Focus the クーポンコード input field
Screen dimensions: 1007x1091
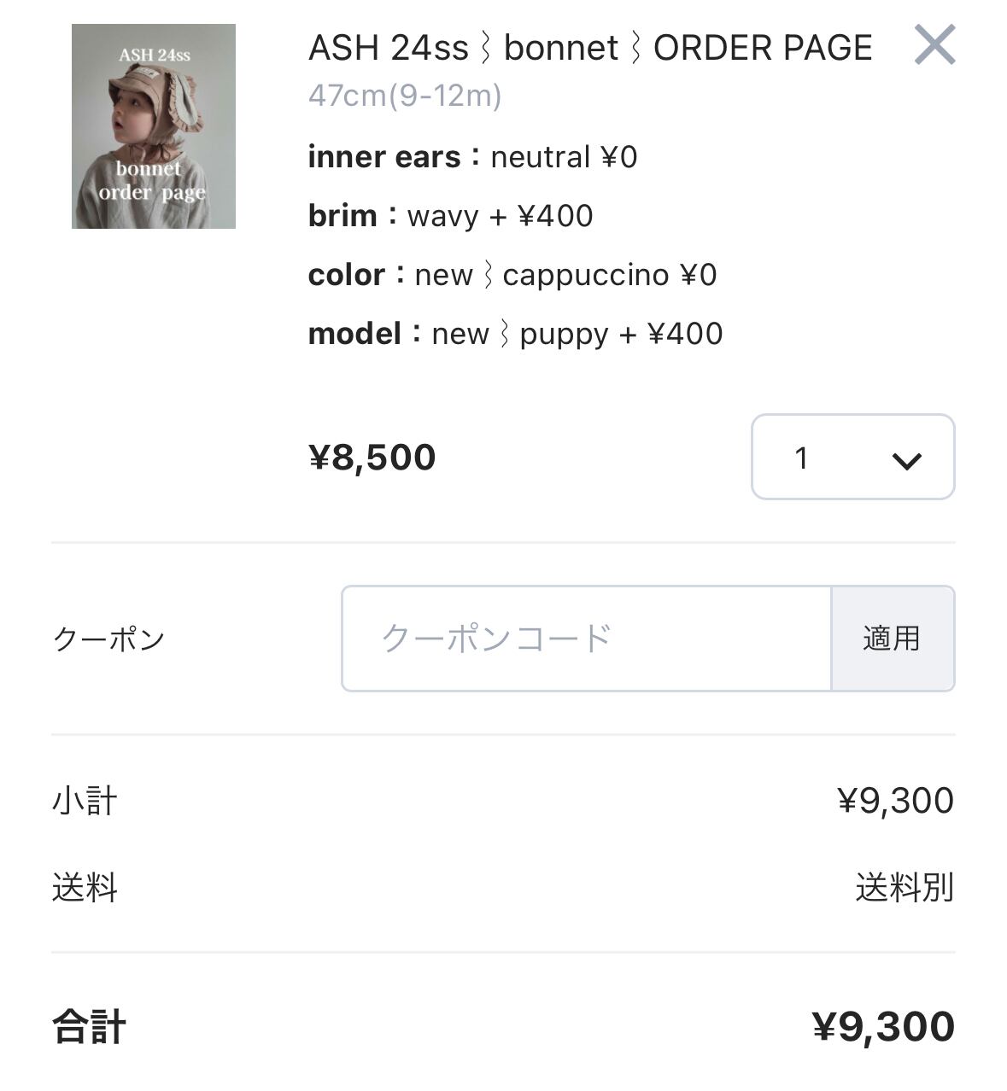(586, 639)
